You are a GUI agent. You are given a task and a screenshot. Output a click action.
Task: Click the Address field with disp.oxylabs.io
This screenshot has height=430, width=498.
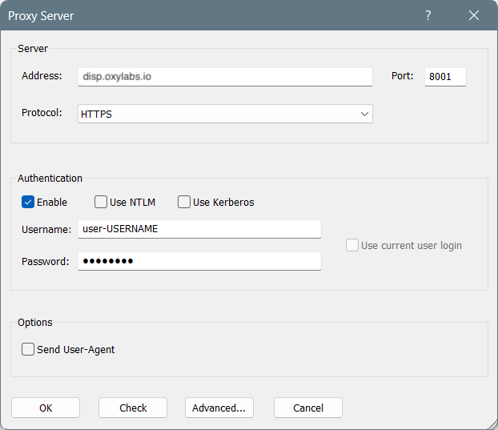coord(225,77)
